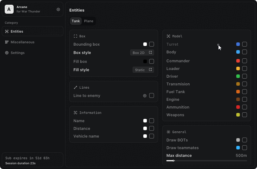The width and height of the screenshot is (257, 169).
Task: Open the Box style dropdown
Action: click(142, 52)
